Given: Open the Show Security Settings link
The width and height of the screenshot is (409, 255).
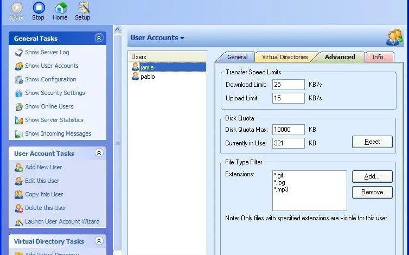Looking at the screenshot, I should point(55,93).
